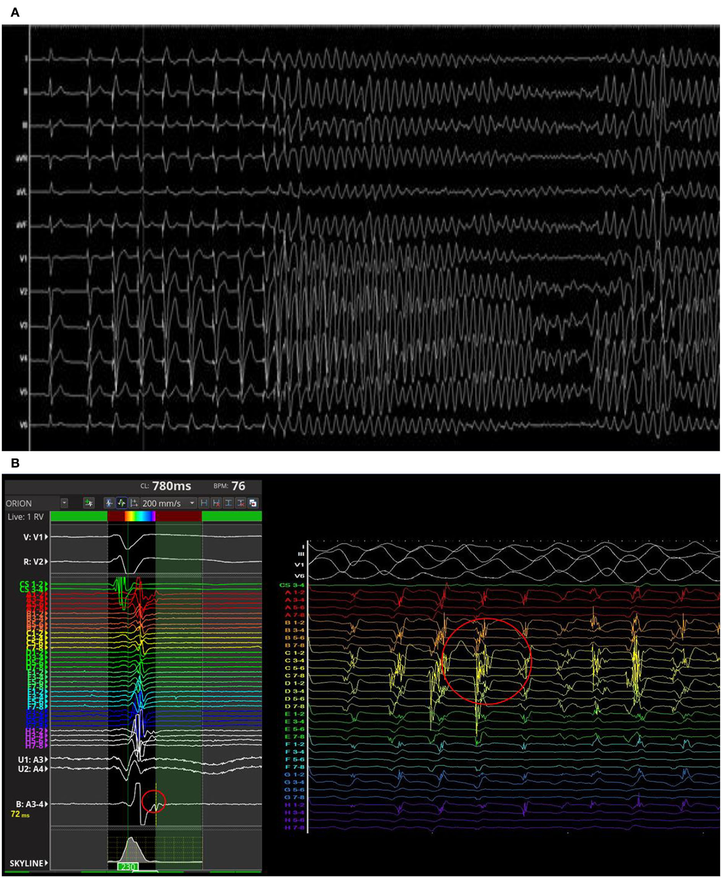
Task: Click the delete horizontal caliper icon
Action: [217, 504]
